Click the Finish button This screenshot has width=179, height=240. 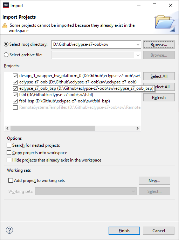click(124, 230)
